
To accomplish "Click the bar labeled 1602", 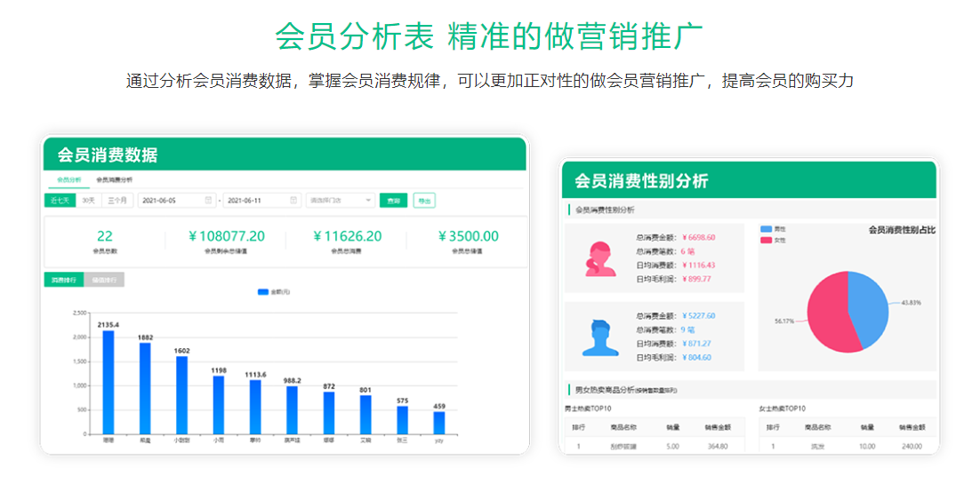I will 182,395.
